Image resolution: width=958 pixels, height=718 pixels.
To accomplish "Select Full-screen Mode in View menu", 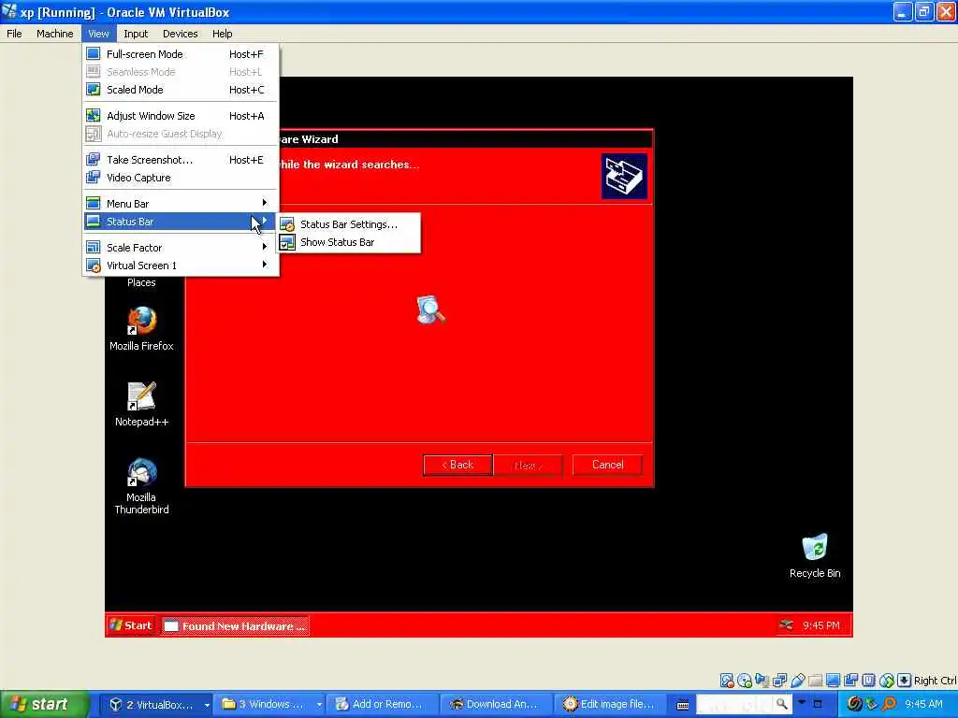I will point(181,54).
